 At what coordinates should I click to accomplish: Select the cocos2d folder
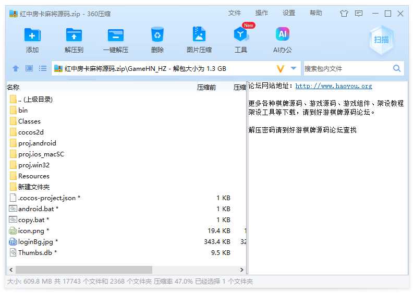(x=126, y=132)
